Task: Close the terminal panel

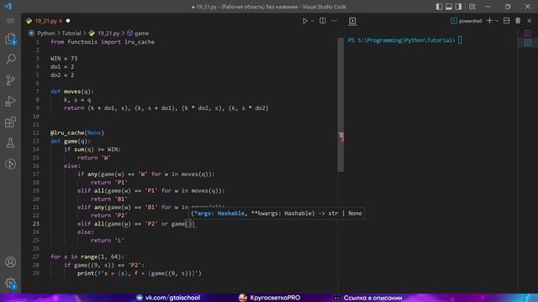Action: (530, 21)
